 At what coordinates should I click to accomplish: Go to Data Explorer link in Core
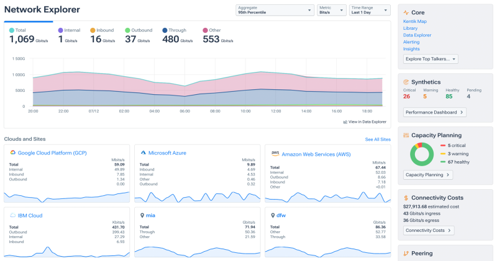[417, 35]
